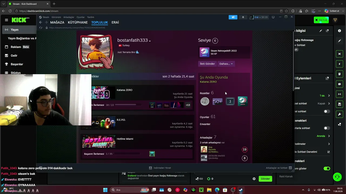Viewport: 346px width, 194px height.
Task: Open Sohbet Denetimi external link
Action: (x=329, y=152)
